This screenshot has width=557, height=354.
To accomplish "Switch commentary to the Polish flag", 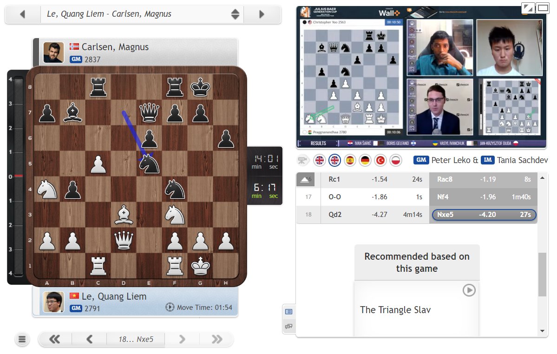I will pos(396,160).
